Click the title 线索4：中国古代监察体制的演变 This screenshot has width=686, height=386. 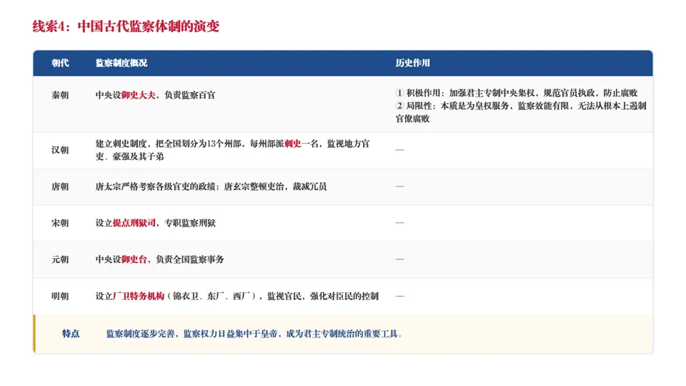[126, 26]
